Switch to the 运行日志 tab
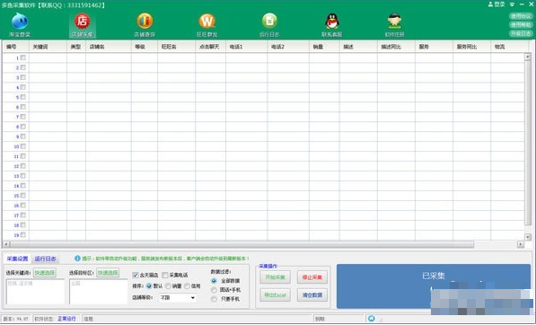The height and width of the screenshot is (325, 536). (45, 259)
